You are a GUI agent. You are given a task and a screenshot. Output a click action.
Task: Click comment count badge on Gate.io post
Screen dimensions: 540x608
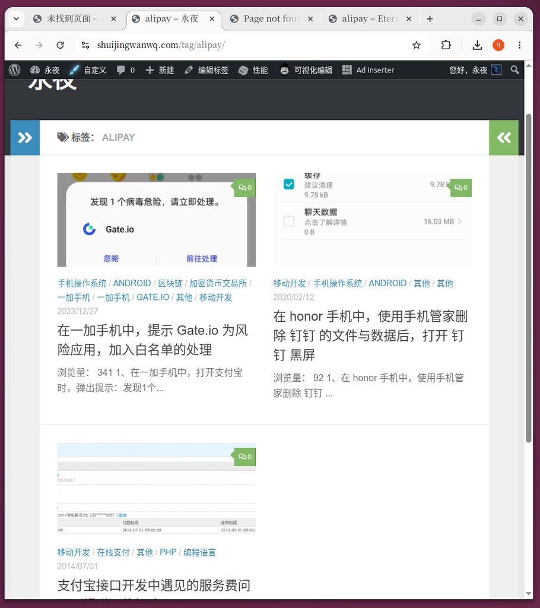click(x=244, y=188)
